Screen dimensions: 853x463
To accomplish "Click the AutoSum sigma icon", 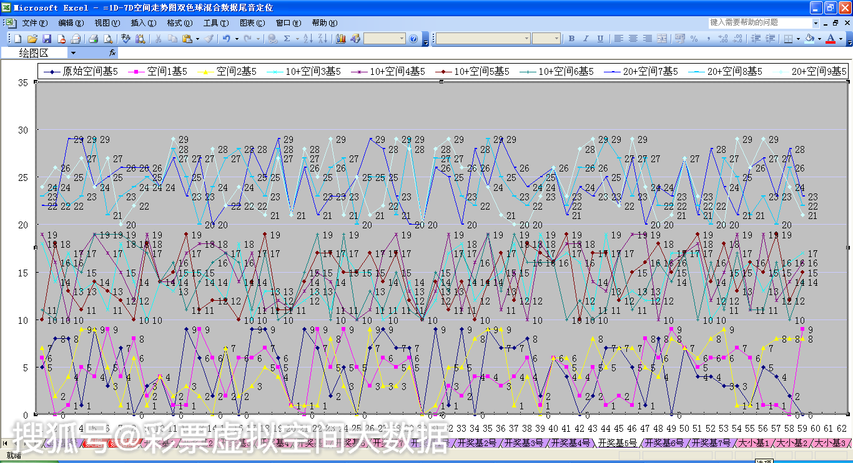I will [x=287, y=39].
